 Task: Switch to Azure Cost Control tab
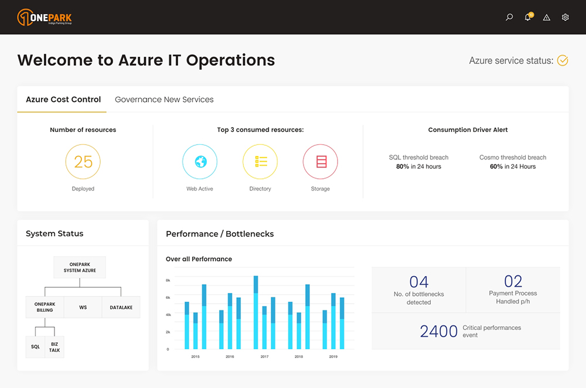[x=63, y=100]
